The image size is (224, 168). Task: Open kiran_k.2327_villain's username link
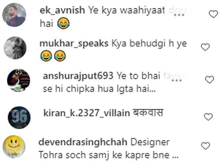[x=87, y=113]
